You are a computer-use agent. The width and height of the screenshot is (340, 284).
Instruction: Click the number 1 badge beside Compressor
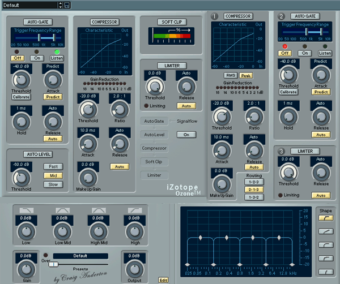click(x=214, y=16)
